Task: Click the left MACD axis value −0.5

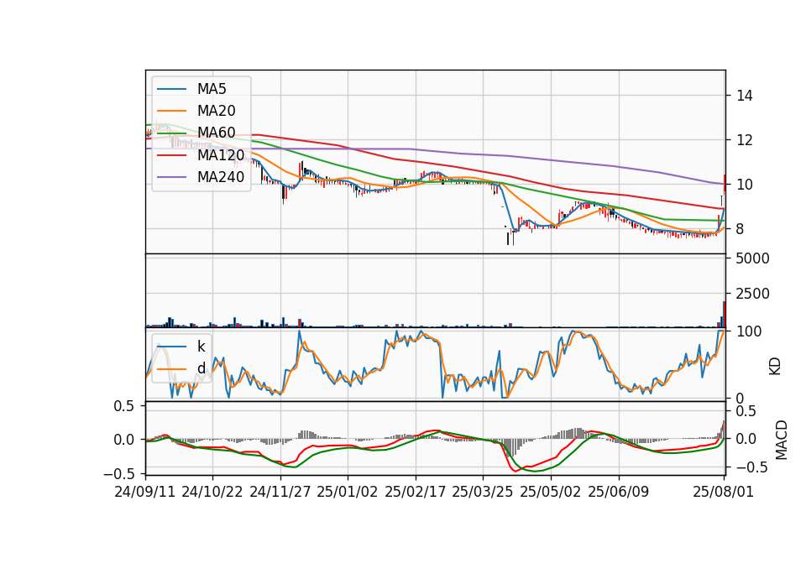Action: [119, 473]
